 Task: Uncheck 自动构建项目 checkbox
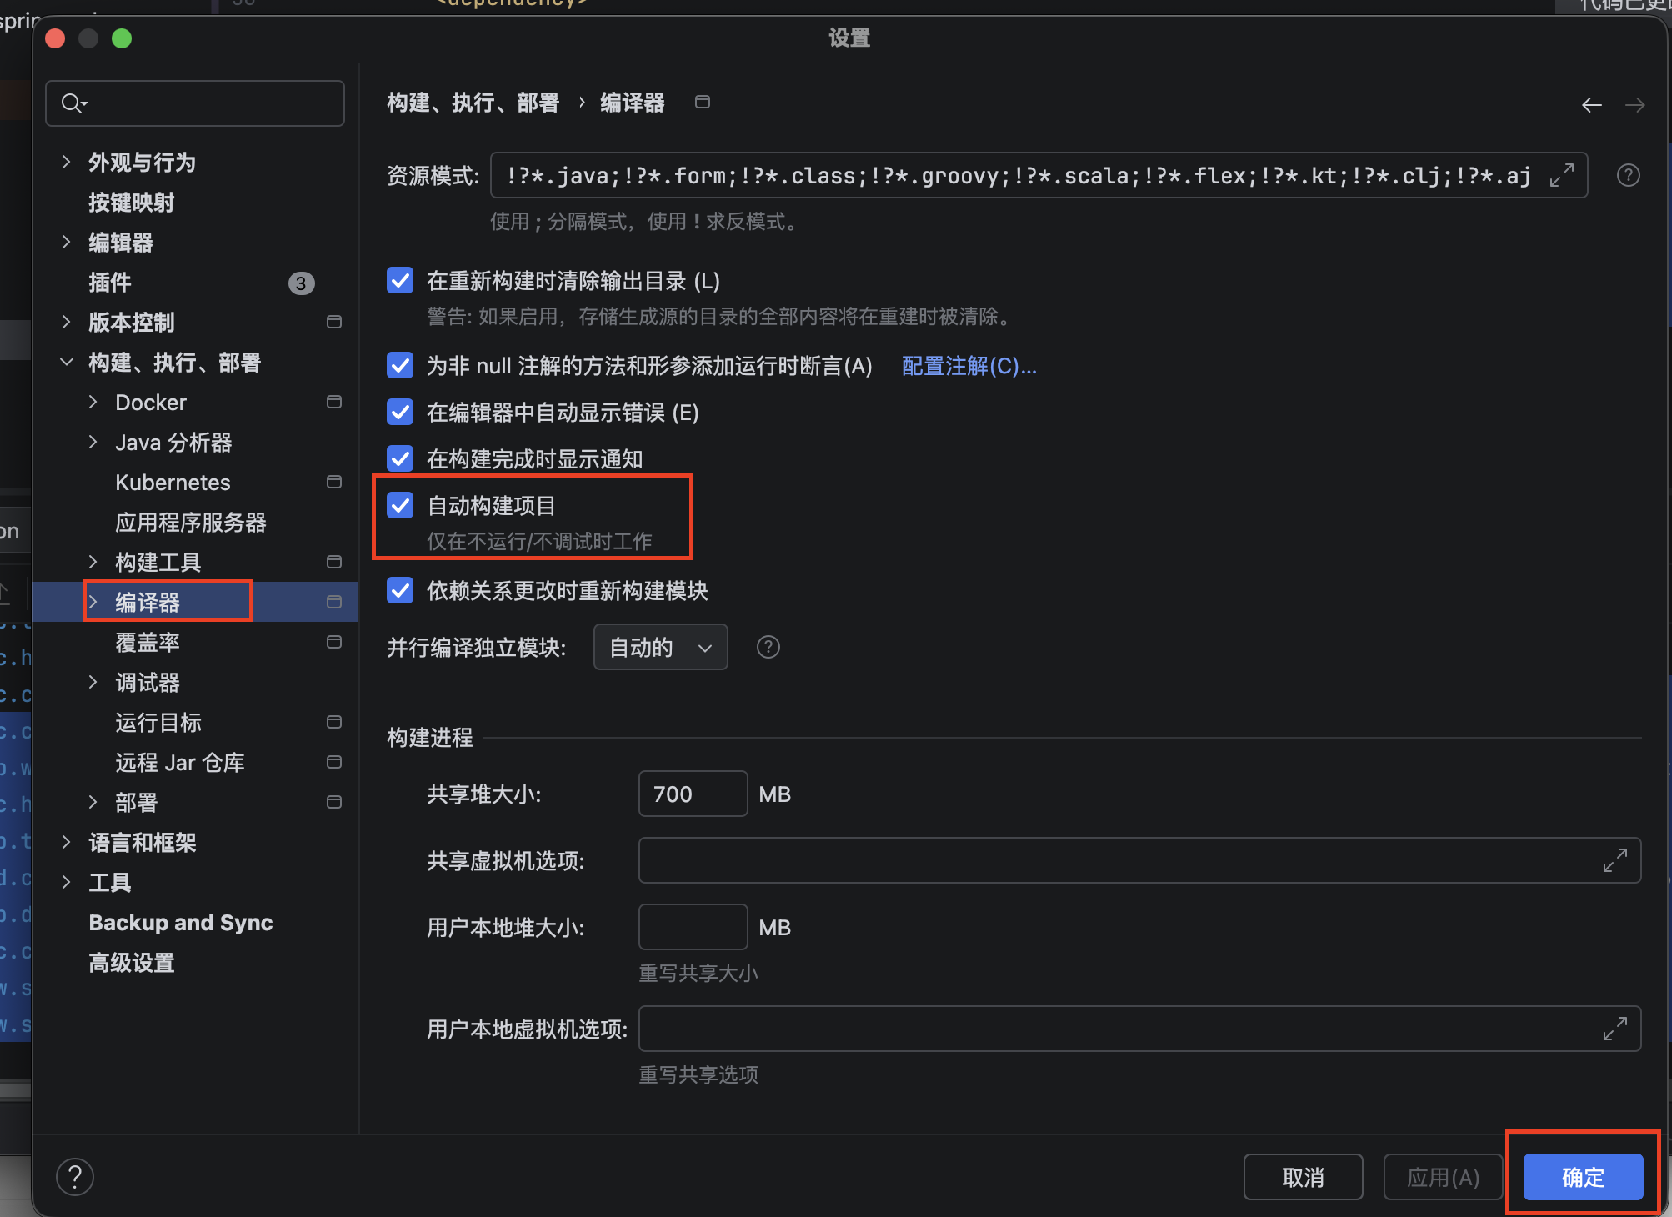point(400,505)
